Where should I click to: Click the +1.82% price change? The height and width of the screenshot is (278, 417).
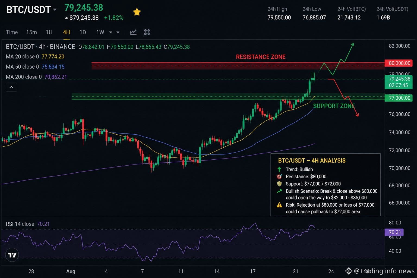(x=113, y=18)
